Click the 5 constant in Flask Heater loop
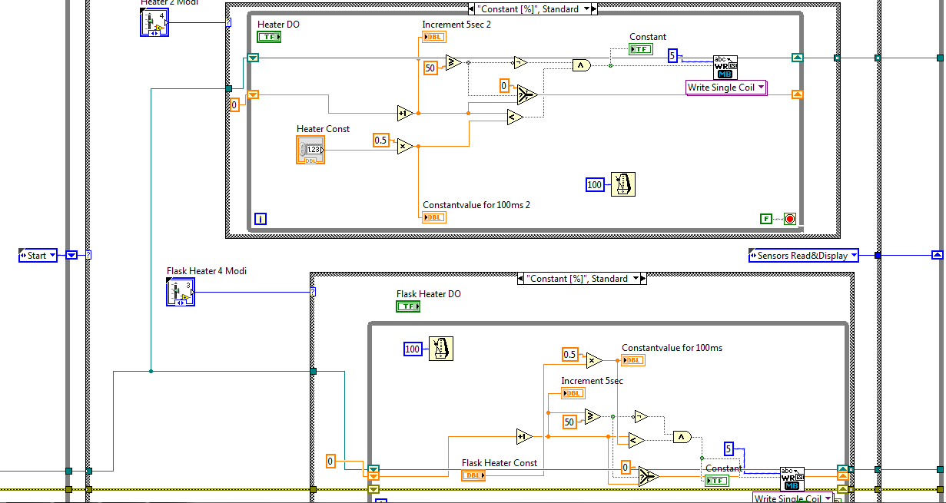Image resolution: width=946 pixels, height=503 pixels. click(729, 449)
